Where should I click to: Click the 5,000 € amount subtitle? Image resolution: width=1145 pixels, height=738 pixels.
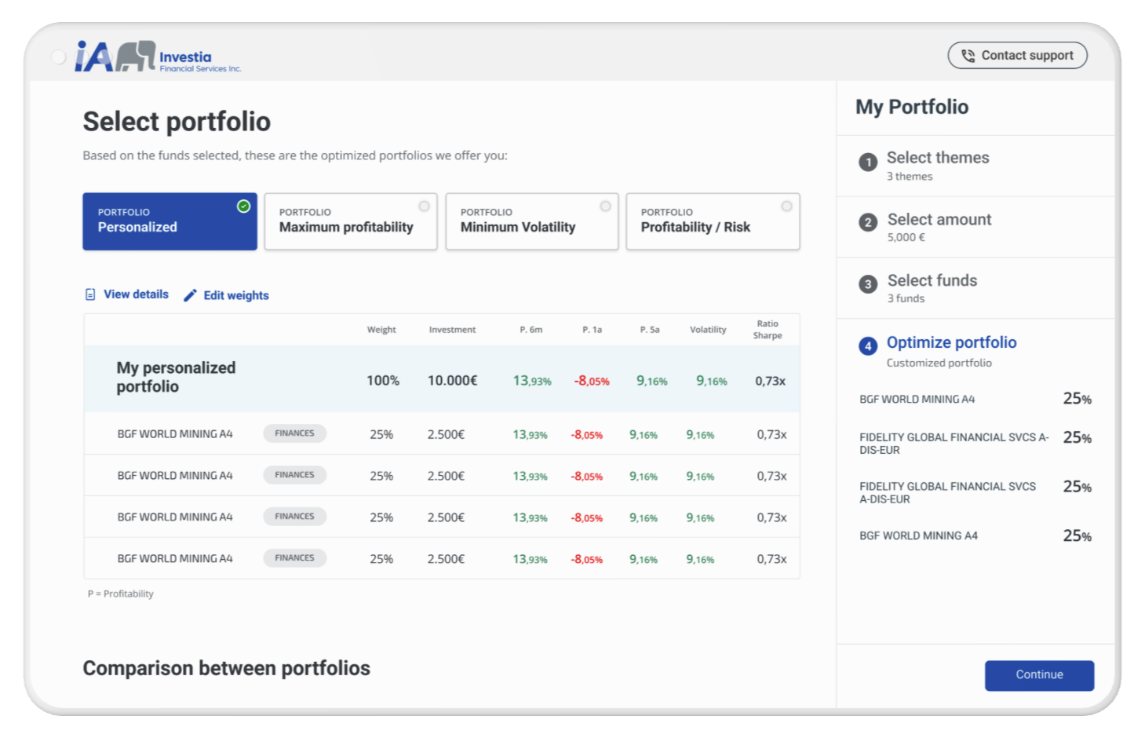pos(906,237)
